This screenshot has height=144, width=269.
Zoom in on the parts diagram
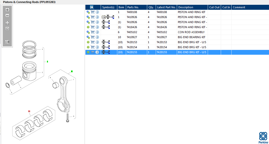[x=7, y=10]
